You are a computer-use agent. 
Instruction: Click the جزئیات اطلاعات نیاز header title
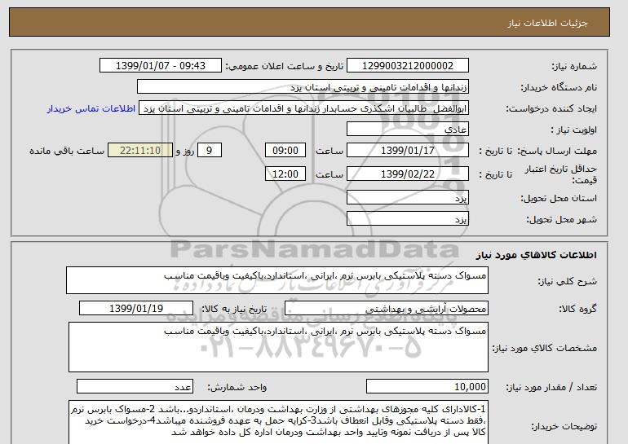pos(547,23)
